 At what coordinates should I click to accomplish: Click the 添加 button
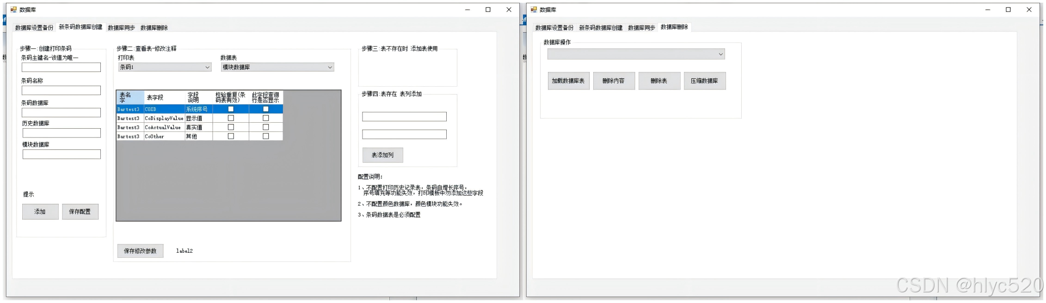click(40, 212)
